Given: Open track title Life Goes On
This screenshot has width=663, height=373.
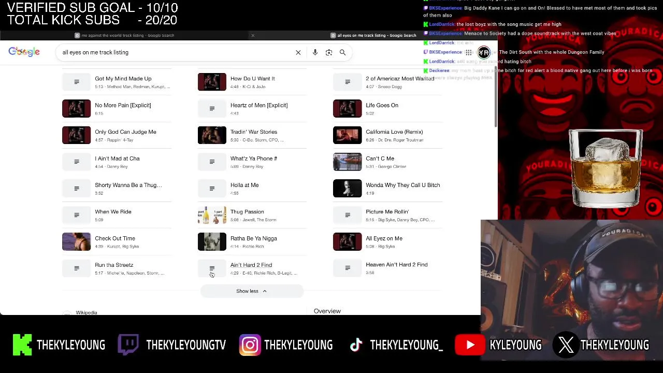Looking at the screenshot, I should pos(382,105).
